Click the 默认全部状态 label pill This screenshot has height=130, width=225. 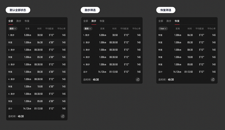click(18, 10)
